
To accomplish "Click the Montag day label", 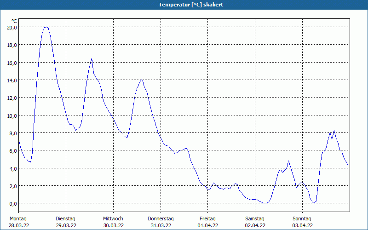I will pyautogui.click(x=18, y=218).
